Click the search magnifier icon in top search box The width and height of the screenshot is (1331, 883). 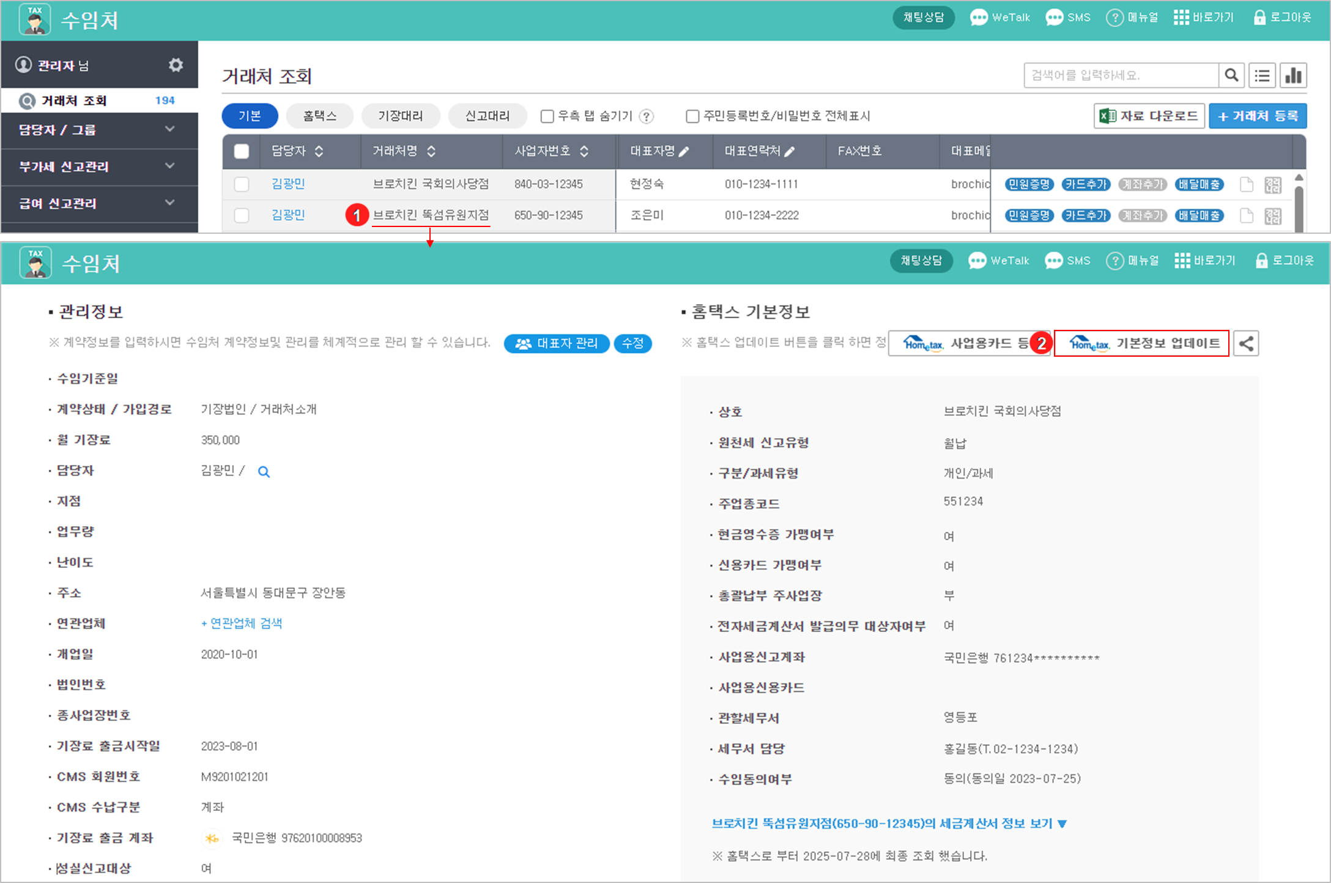[1231, 75]
